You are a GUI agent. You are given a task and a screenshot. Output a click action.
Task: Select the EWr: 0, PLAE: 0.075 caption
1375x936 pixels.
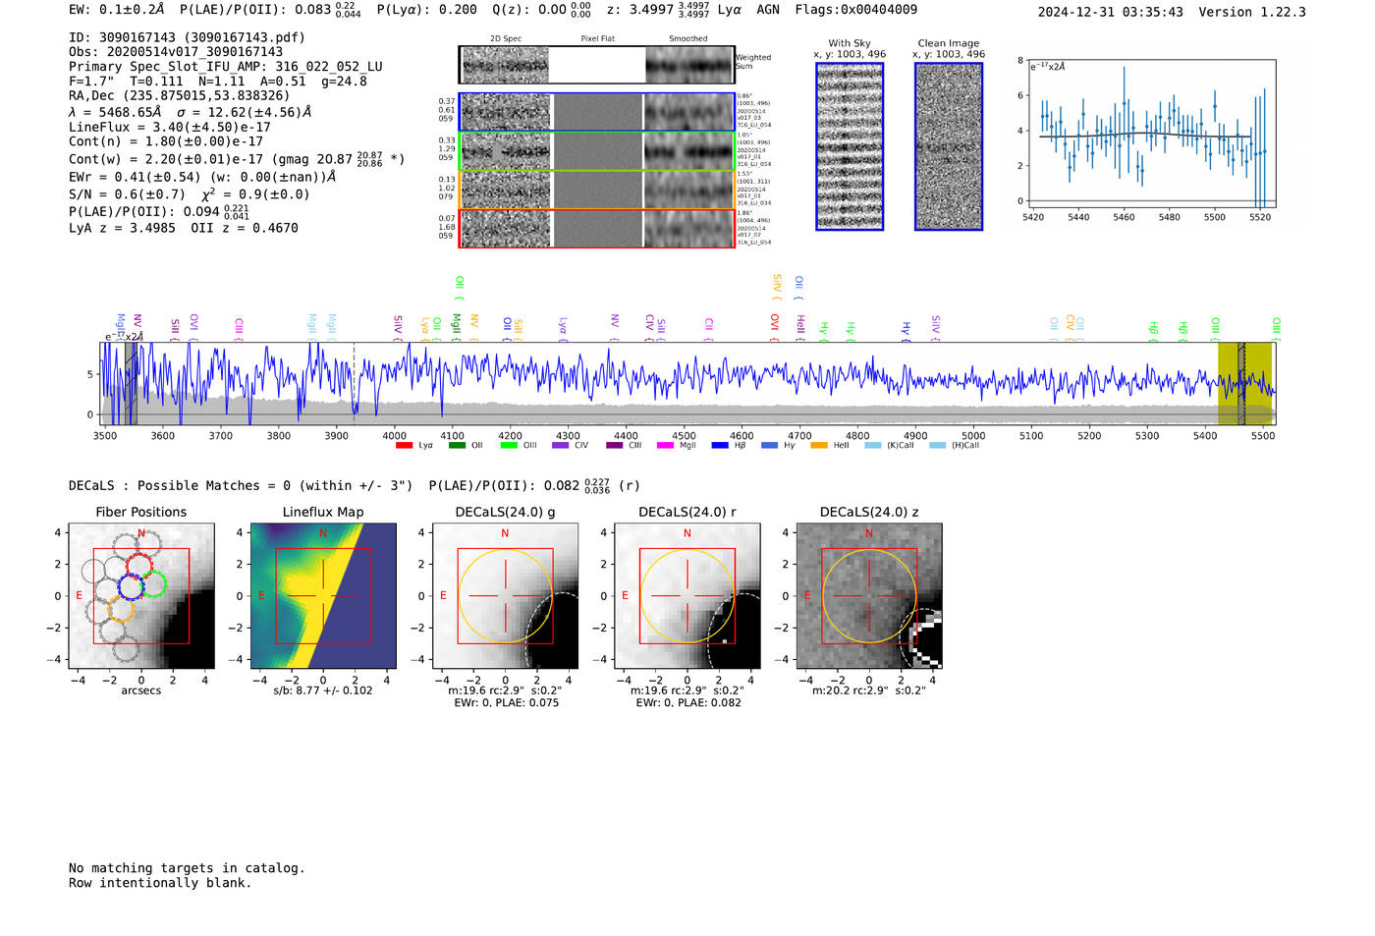coord(506,703)
